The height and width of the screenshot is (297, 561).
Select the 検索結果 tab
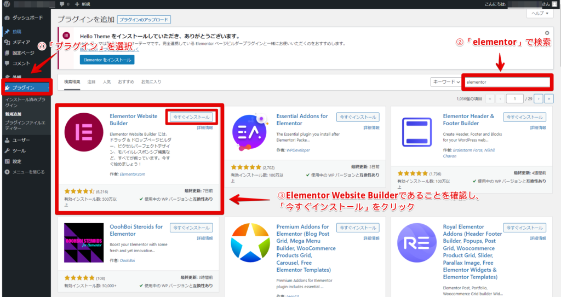[x=72, y=82]
